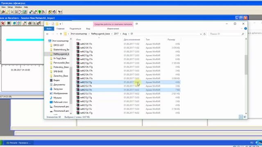Open print preview magnifier icon in session toolbar
This screenshot has height=147, width=262.
[x=34, y=23]
